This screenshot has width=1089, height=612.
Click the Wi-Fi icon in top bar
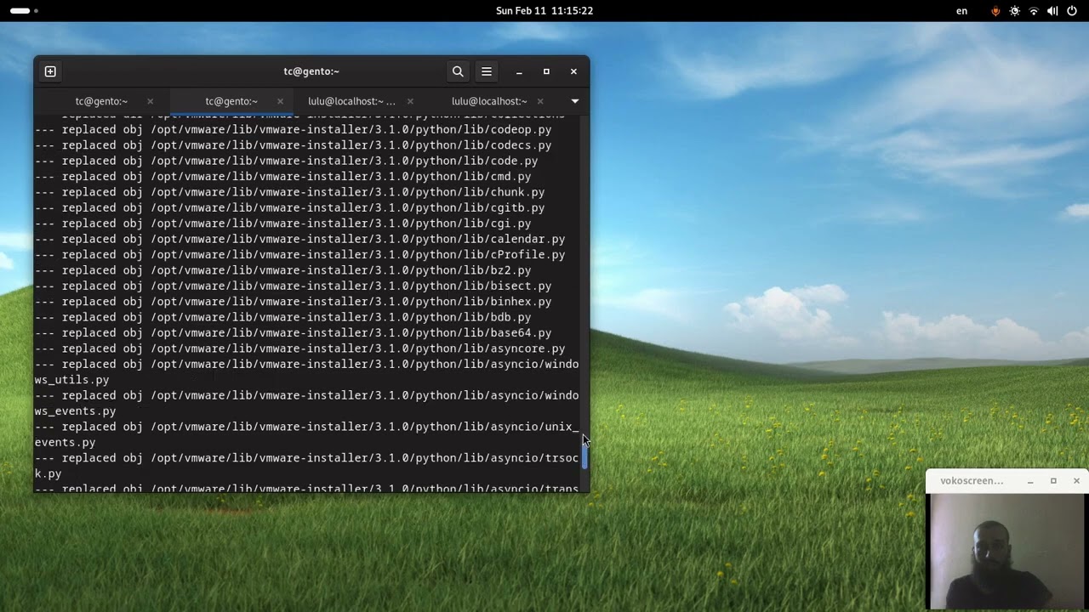point(1034,11)
